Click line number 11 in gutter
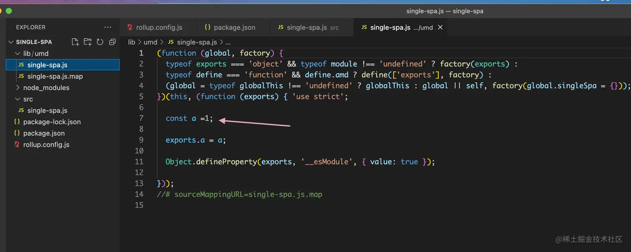631x252 pixels. [x=139, y=162]
